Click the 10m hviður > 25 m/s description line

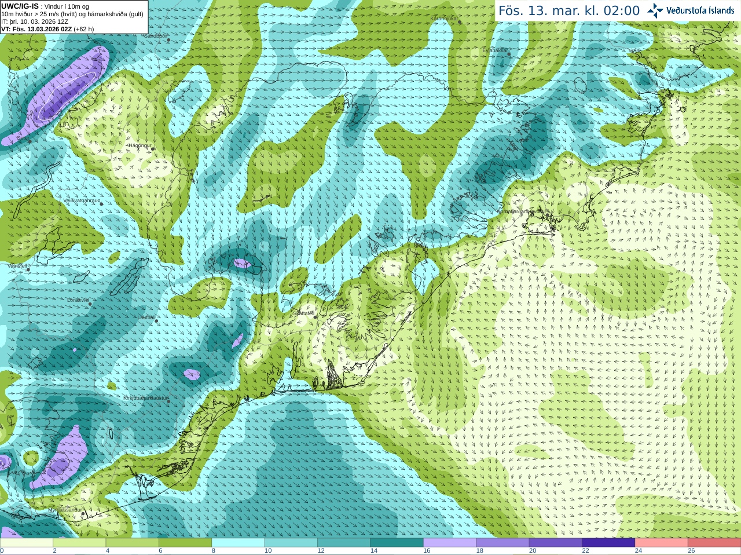click(x=72, y=14)
